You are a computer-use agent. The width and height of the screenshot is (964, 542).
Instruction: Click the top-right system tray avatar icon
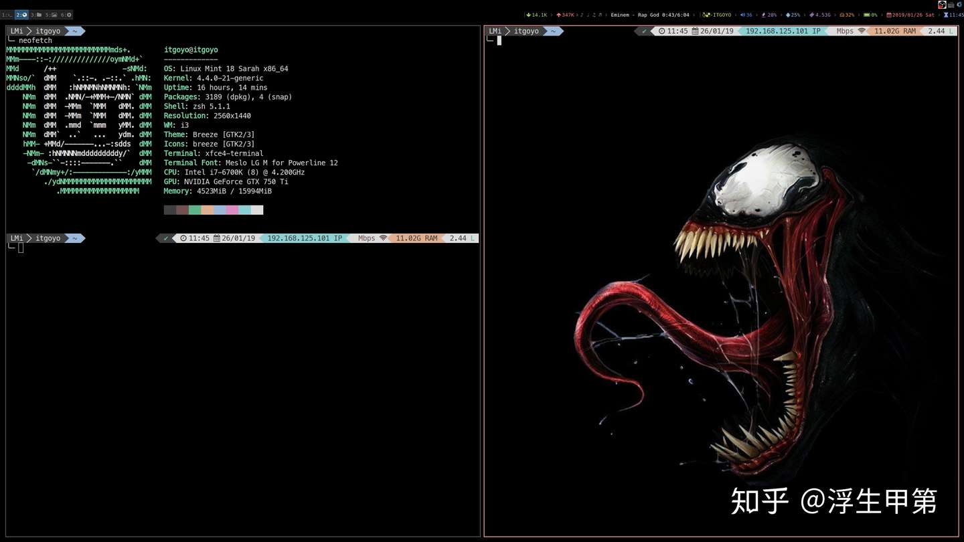click(942, 5)
